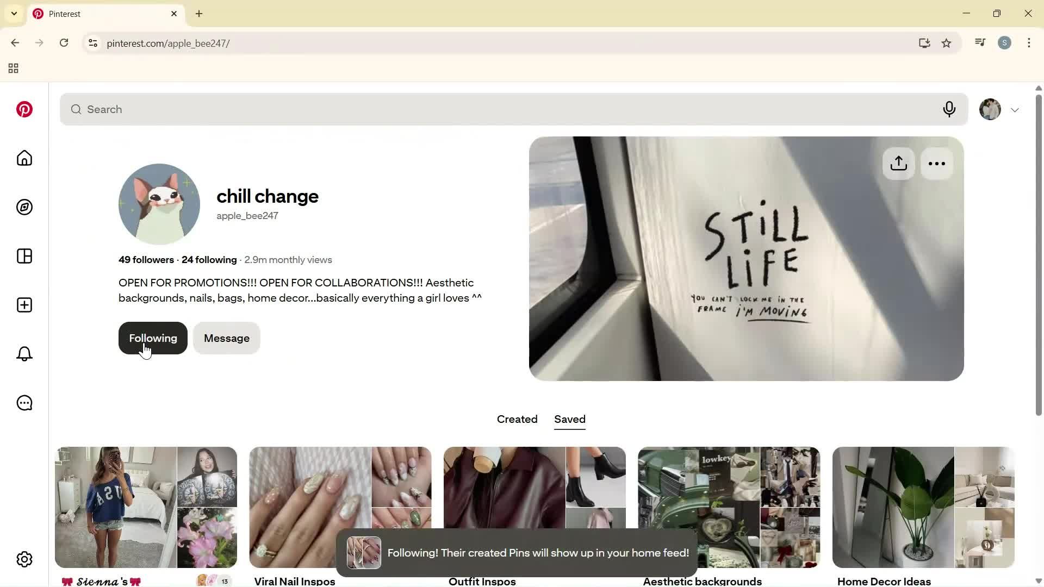1044x587 pixels.
Task: Open settings gear in sidebar
Action: click(24, 559)
